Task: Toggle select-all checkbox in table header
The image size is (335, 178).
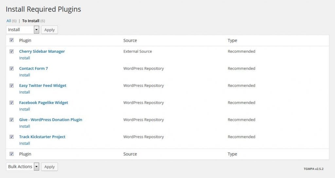Action: 12,40
